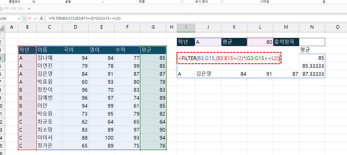The width and height of the screenshot is (347, 155).
Task: Click 최소망's 평균 value 90
Action: (153, 130)
